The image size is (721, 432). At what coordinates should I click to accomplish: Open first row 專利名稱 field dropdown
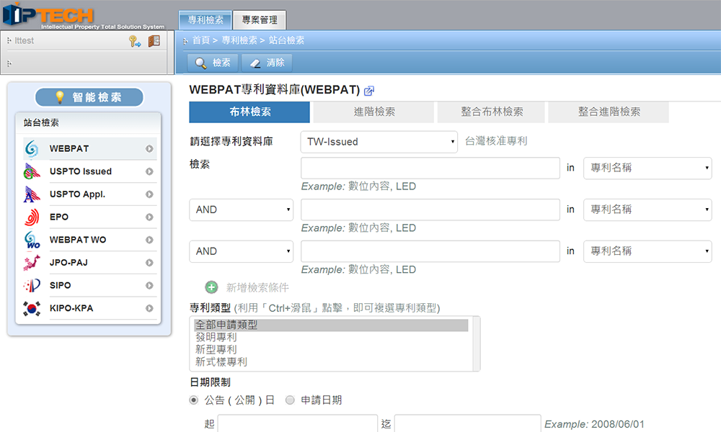point(647,168)
